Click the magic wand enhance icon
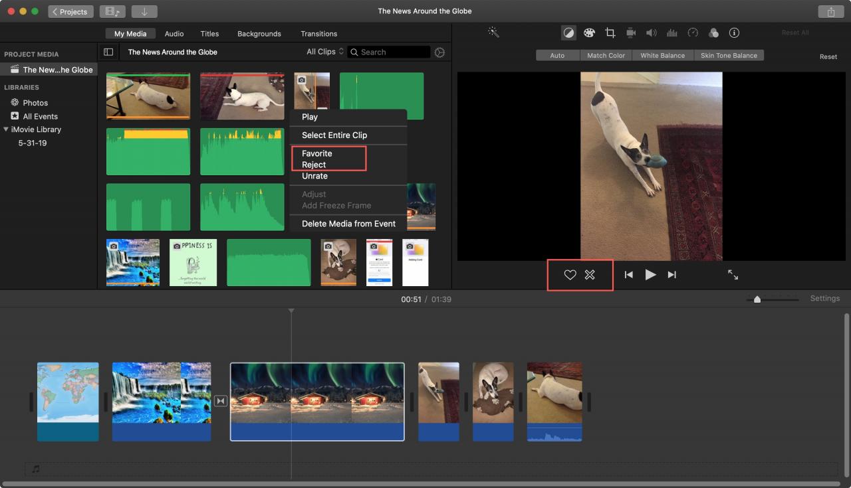Viewport: 851px width, 488px height. pyautogui.click(x=493, y=32)
